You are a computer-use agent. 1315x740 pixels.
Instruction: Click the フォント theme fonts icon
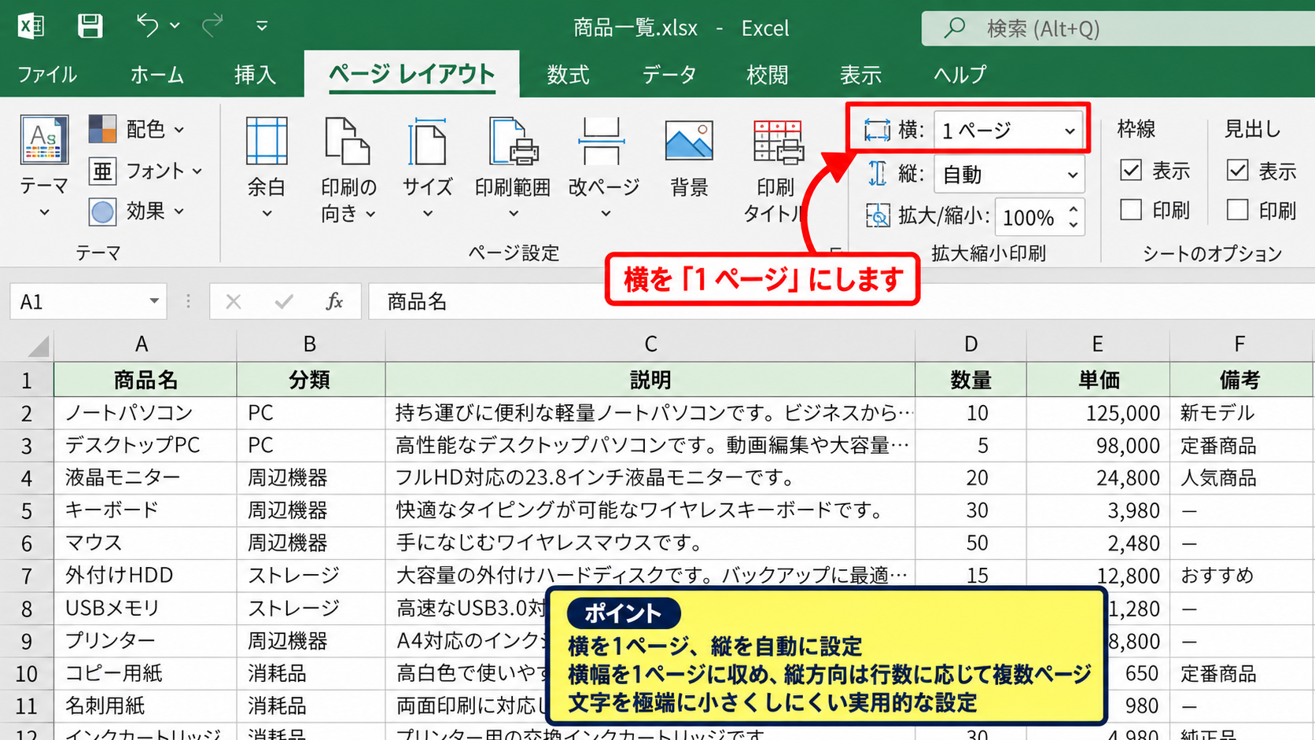[102, 170]
